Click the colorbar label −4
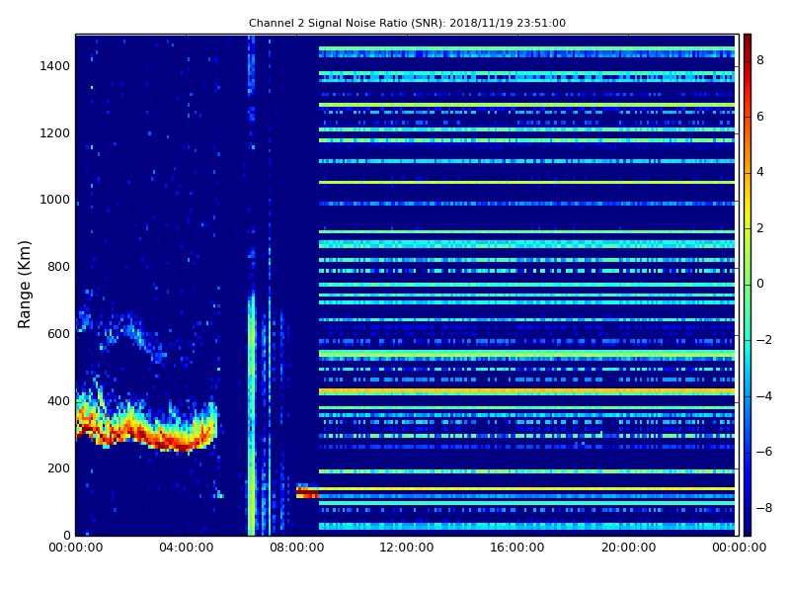This screenshot has width=790, height=593. 764,396
